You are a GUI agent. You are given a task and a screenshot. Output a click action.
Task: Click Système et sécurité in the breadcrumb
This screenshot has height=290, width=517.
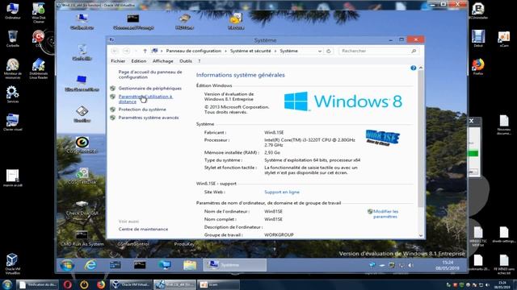coord(250,51)
